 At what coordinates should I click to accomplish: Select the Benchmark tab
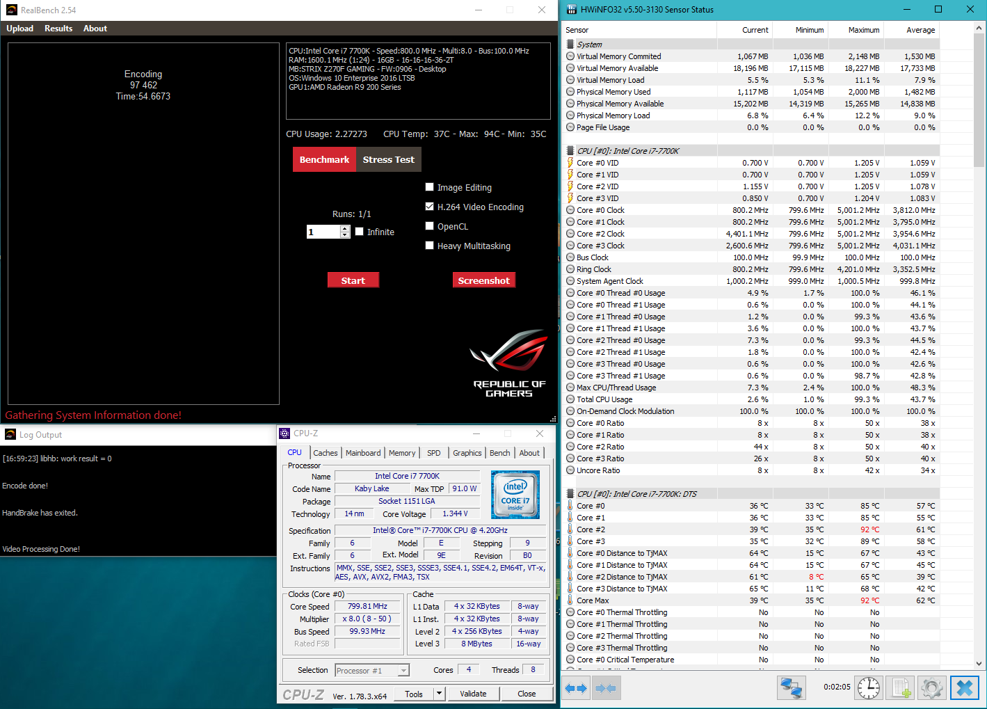tap(324, 159)
